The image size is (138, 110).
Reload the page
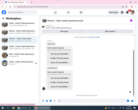tap(10, 7)
